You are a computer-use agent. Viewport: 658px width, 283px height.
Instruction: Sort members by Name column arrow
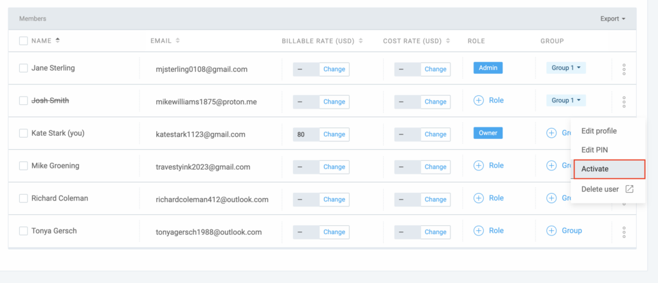click(x=58, y=41)
